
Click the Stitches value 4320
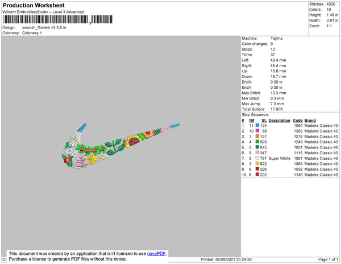(331, 4)
